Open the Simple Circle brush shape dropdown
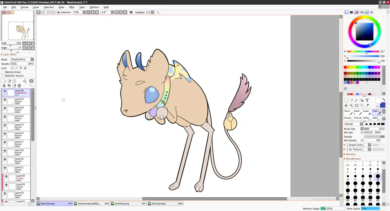The image size is (390, 211). [359, 145]
